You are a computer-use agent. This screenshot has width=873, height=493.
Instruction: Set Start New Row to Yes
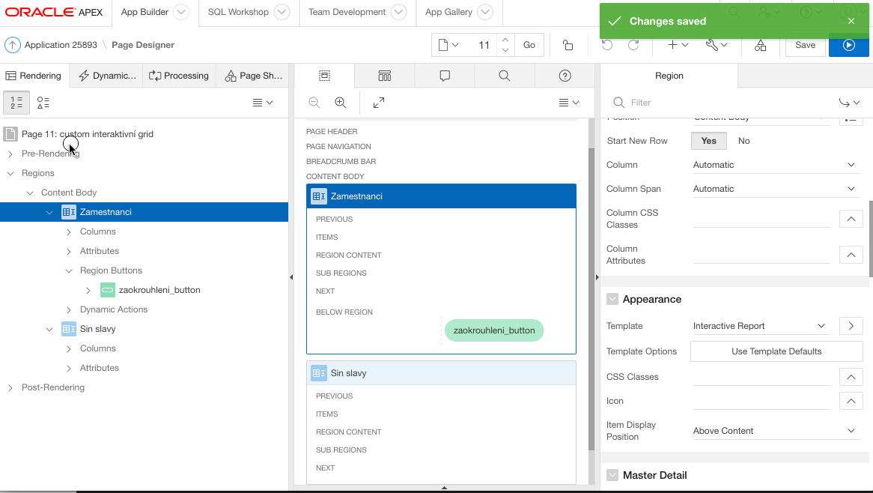708,141
